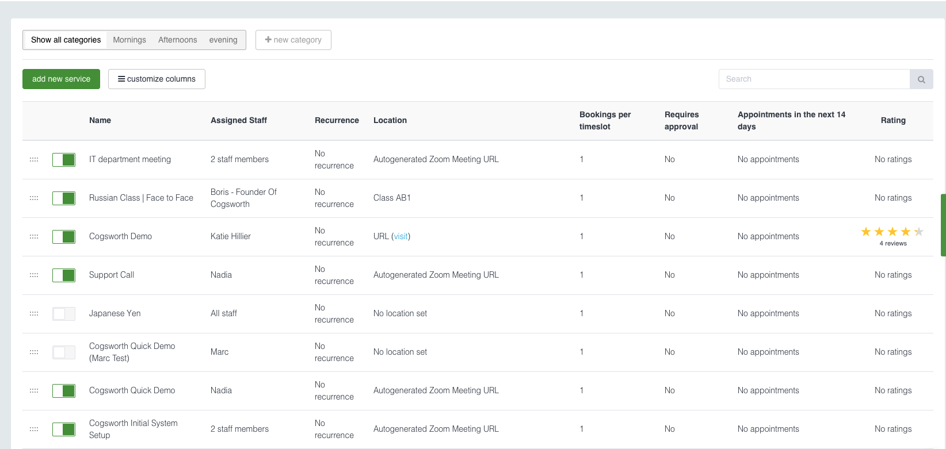Click drag handle icon for Russian Class row
This screenshot has width=946, height=449.
click(x=34, y=198)
